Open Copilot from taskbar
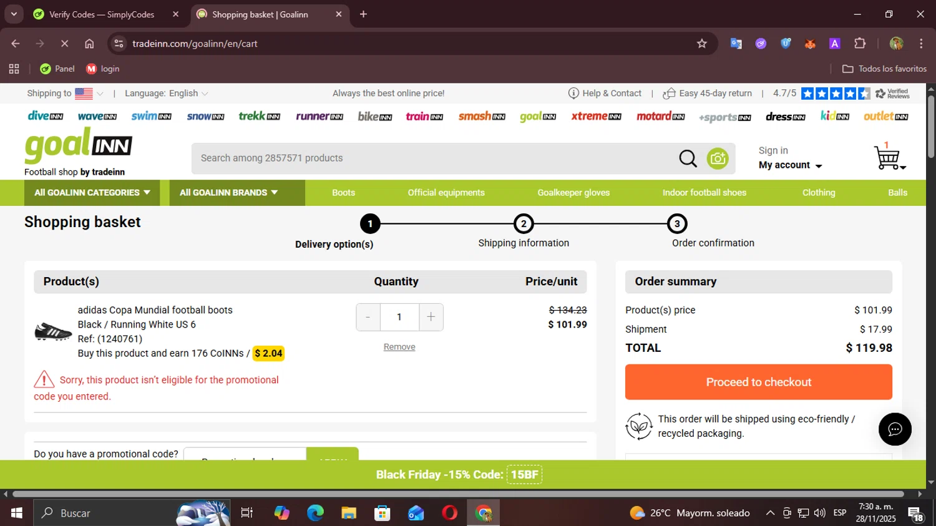 (x=281, y=513)
